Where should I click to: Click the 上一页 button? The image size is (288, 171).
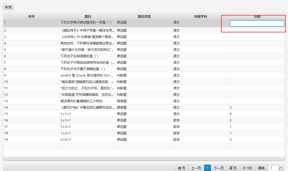pyautogui.click(x=196, y=168)
